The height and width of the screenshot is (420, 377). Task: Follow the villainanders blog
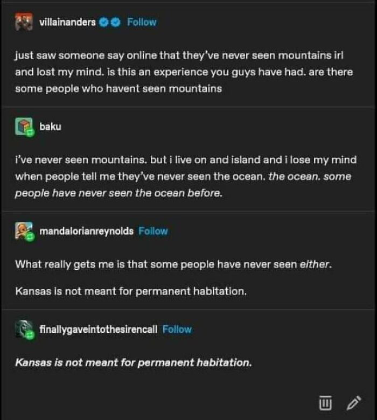click(x=142, y=22)
